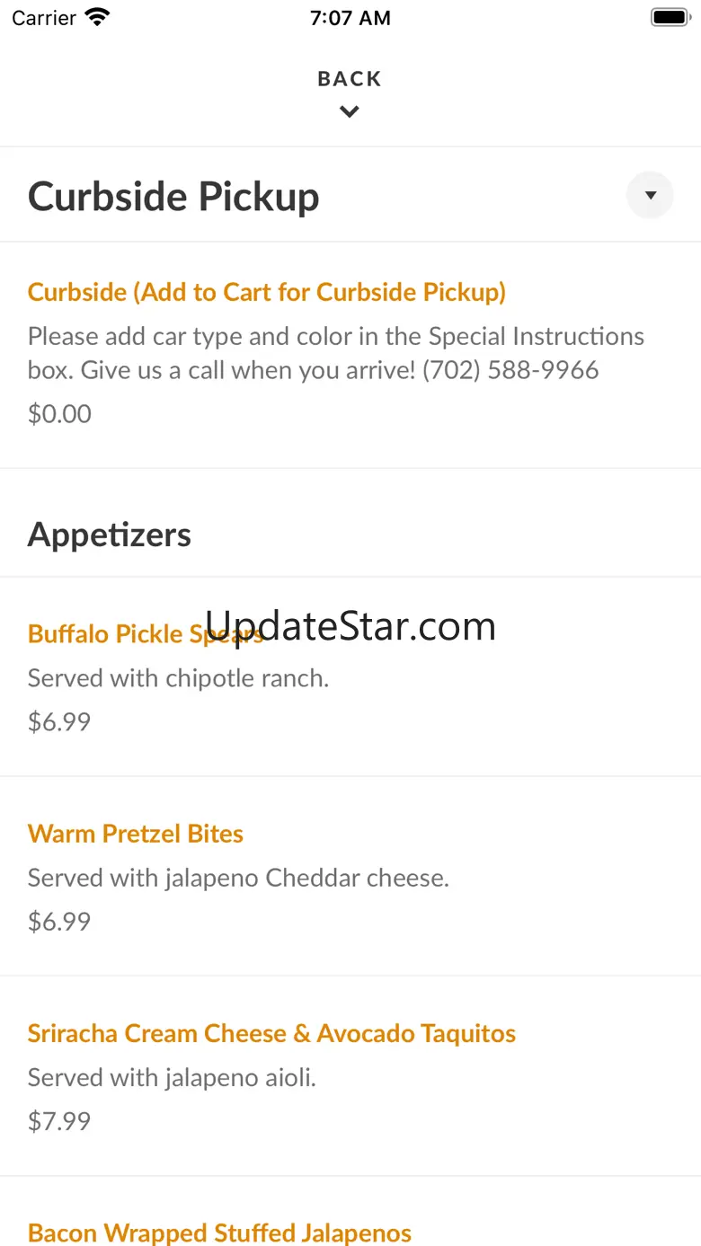
Task: Click the $0.00 curbside price
Action: point(59,414)
